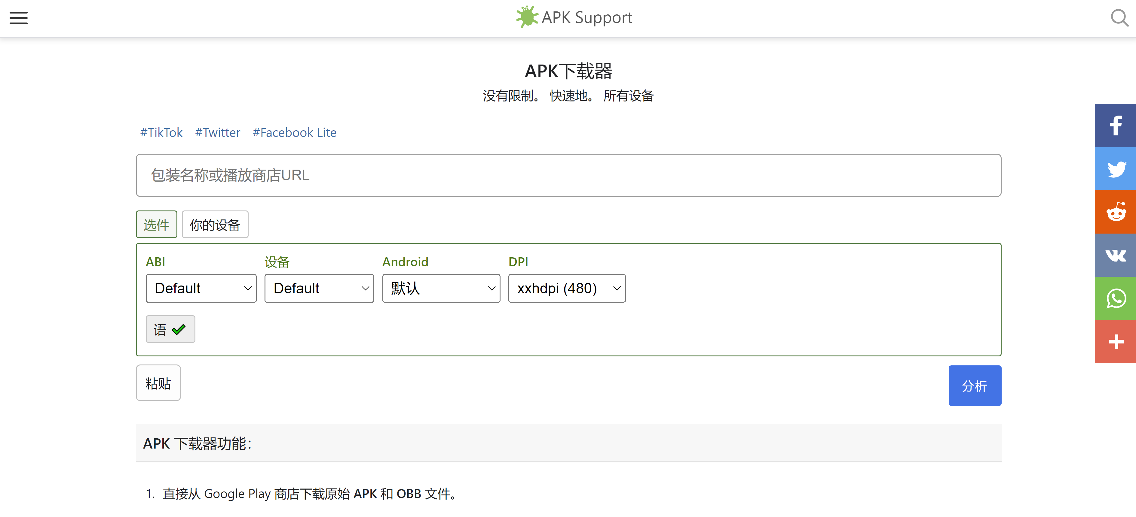1136x517 pixels.
Task: Click the APK下载器 heading
Action: pyautogui.click(x=568, y=71)
